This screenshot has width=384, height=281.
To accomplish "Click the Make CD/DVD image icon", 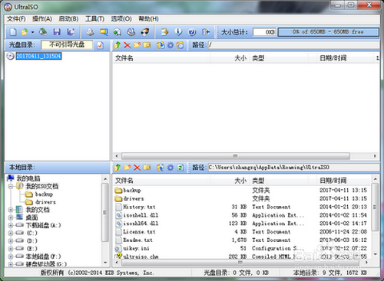I will pos(90,32).
